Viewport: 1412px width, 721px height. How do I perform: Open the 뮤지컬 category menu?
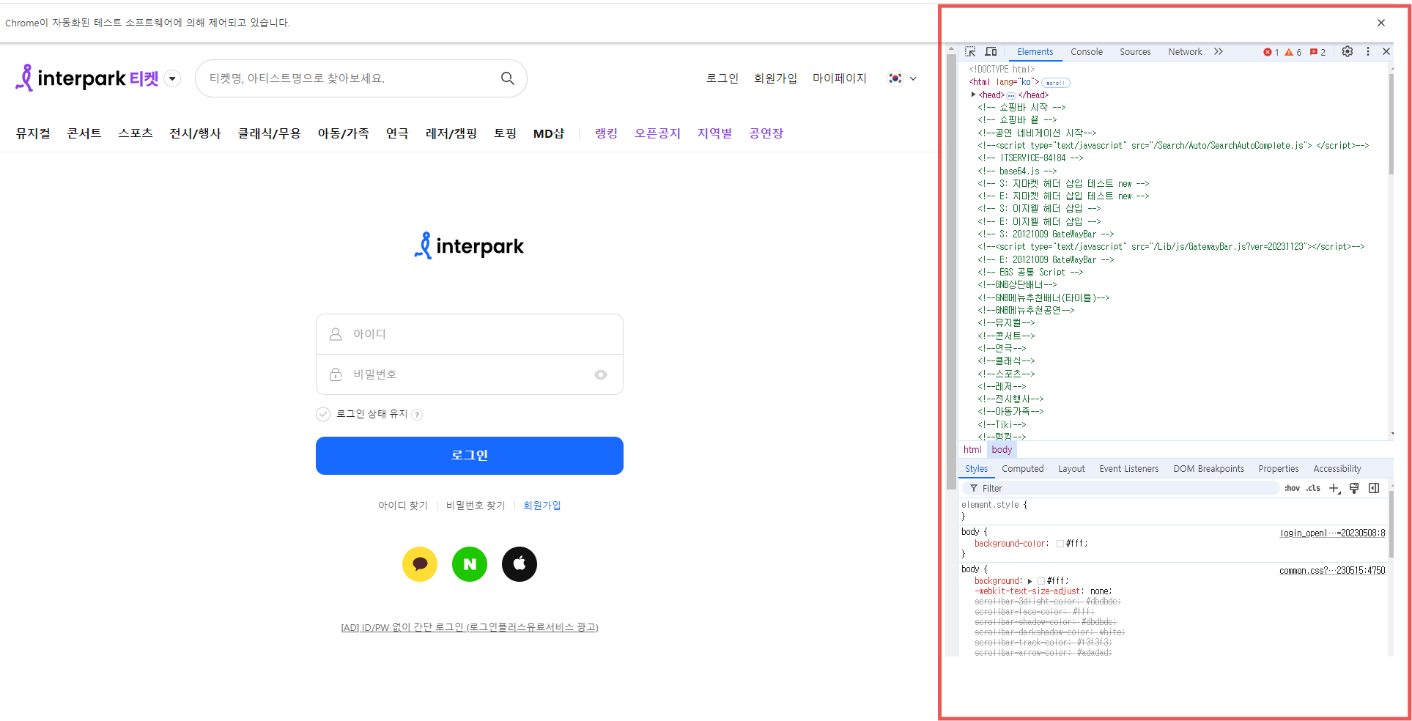[34, 133]
